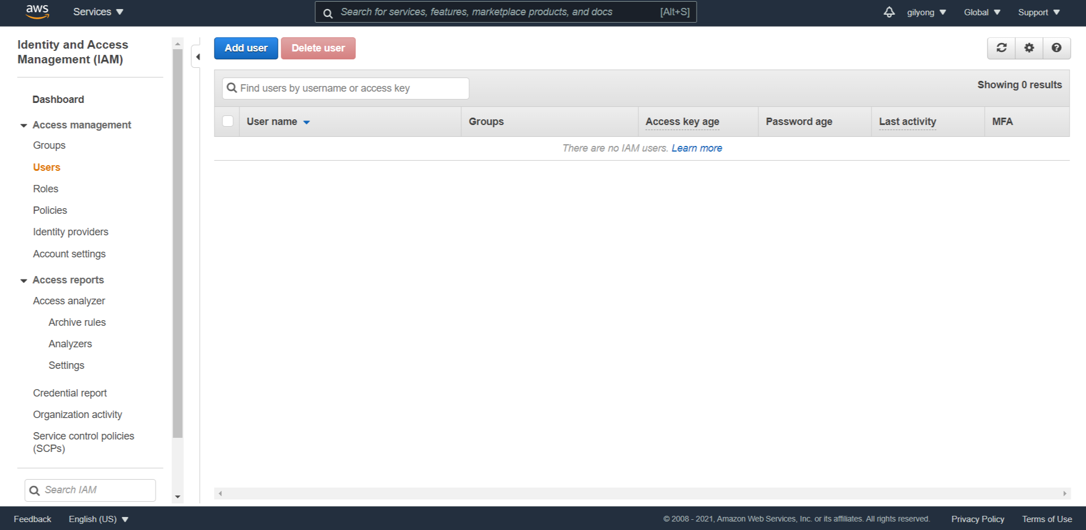Sort by User name column arrow

pyautogui.click(x=306, y=122)
